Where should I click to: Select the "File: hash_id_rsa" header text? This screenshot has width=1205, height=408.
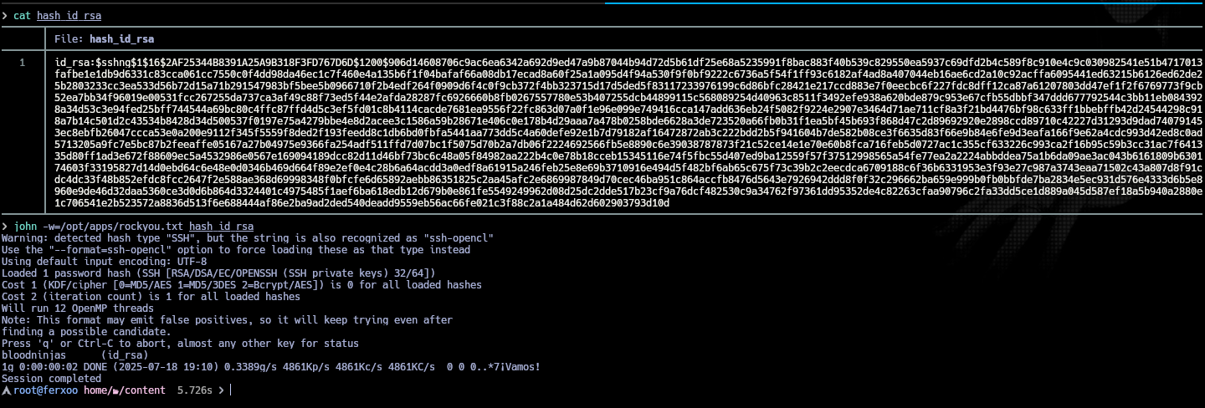104,38
